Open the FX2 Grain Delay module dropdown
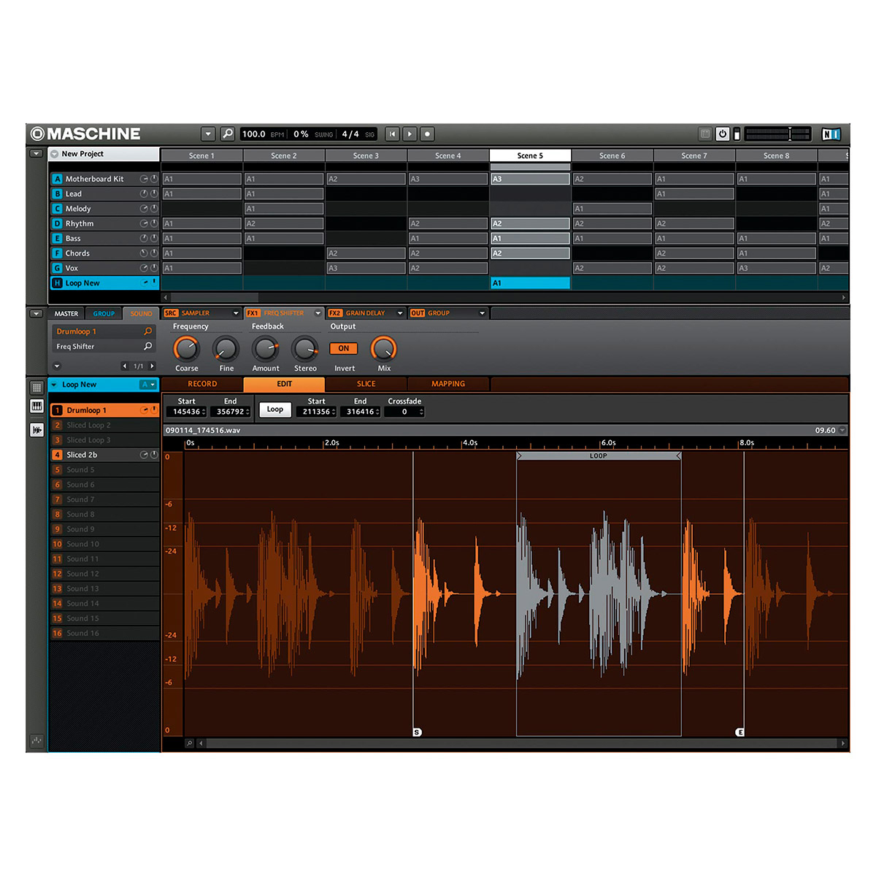 point(399,313)
